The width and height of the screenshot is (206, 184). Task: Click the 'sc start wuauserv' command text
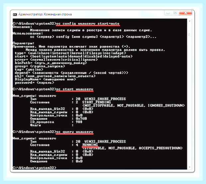[75, 89]
